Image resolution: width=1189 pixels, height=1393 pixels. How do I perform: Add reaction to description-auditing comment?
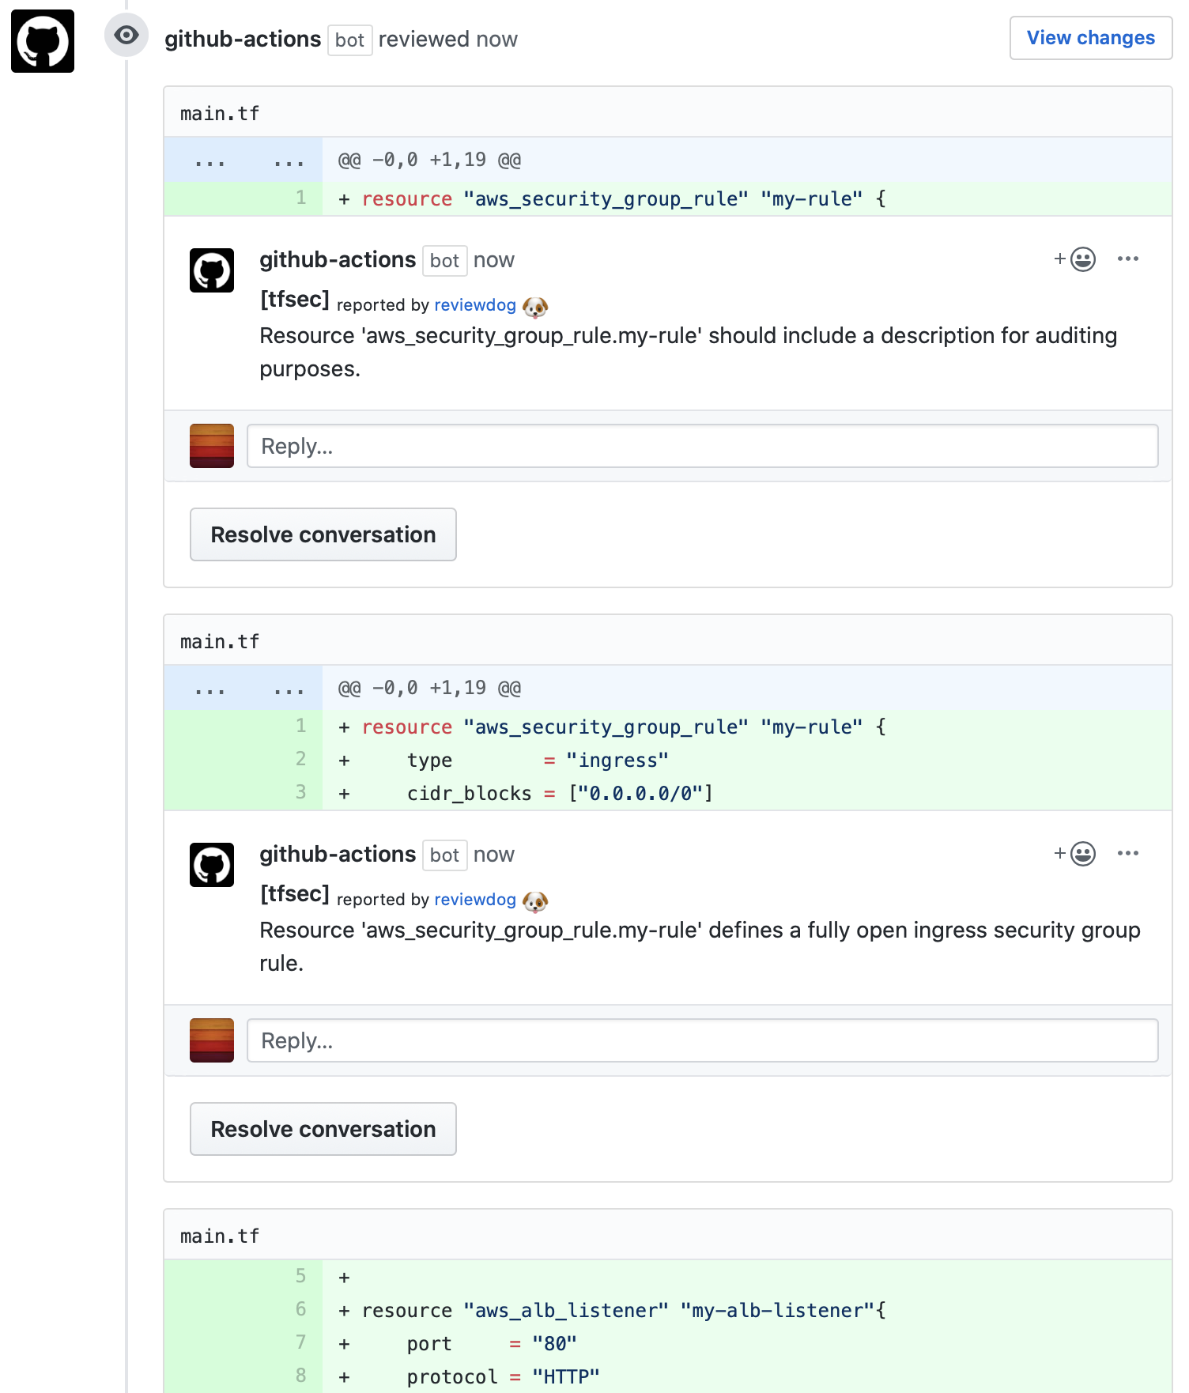(1075, 259)
